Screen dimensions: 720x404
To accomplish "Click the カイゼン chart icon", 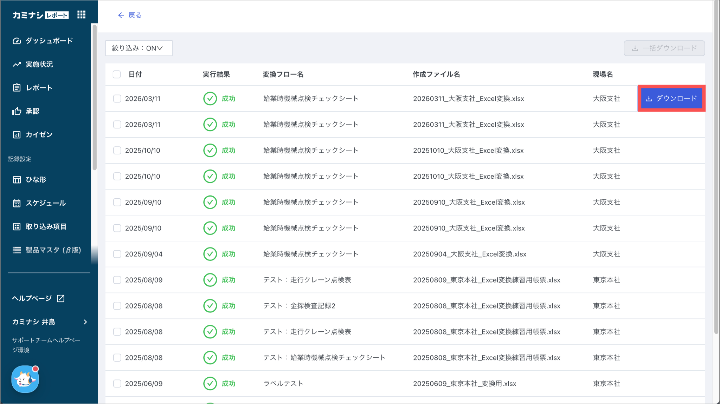I will click(x=17, y=135).
